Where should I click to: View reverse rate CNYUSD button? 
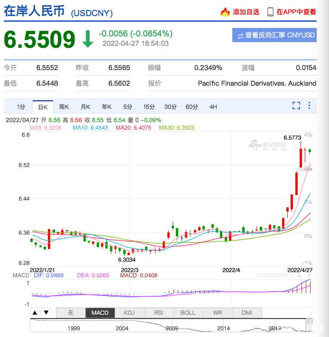274,35
